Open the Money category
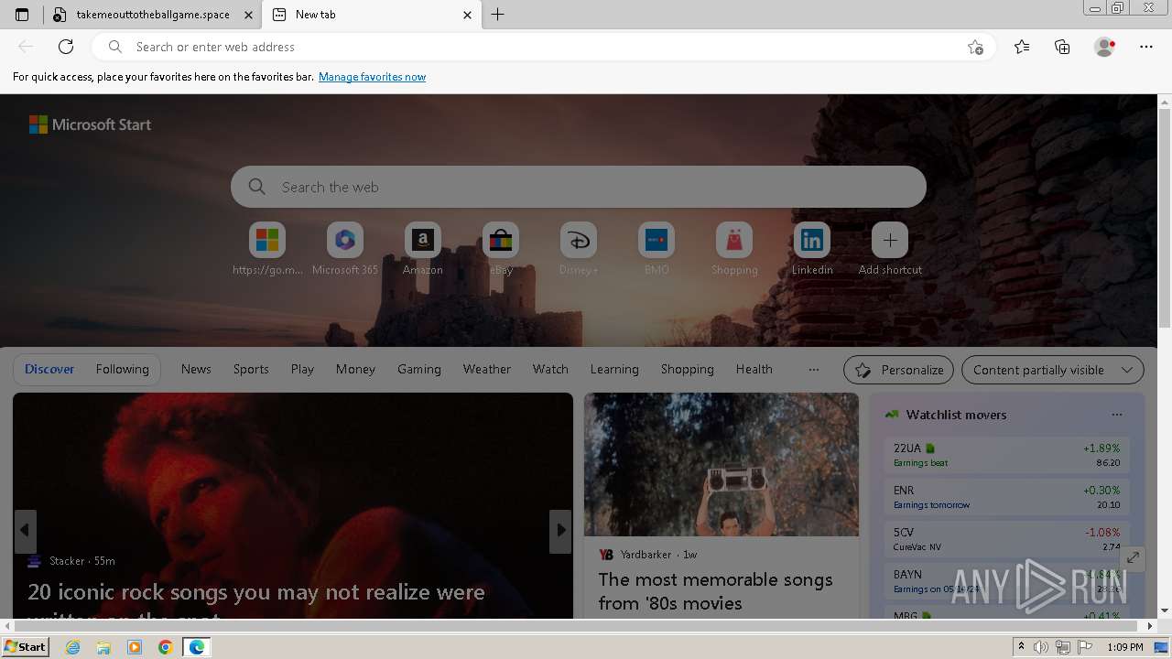The width and height of the screenshot is (1172, 659). point(355,369)
